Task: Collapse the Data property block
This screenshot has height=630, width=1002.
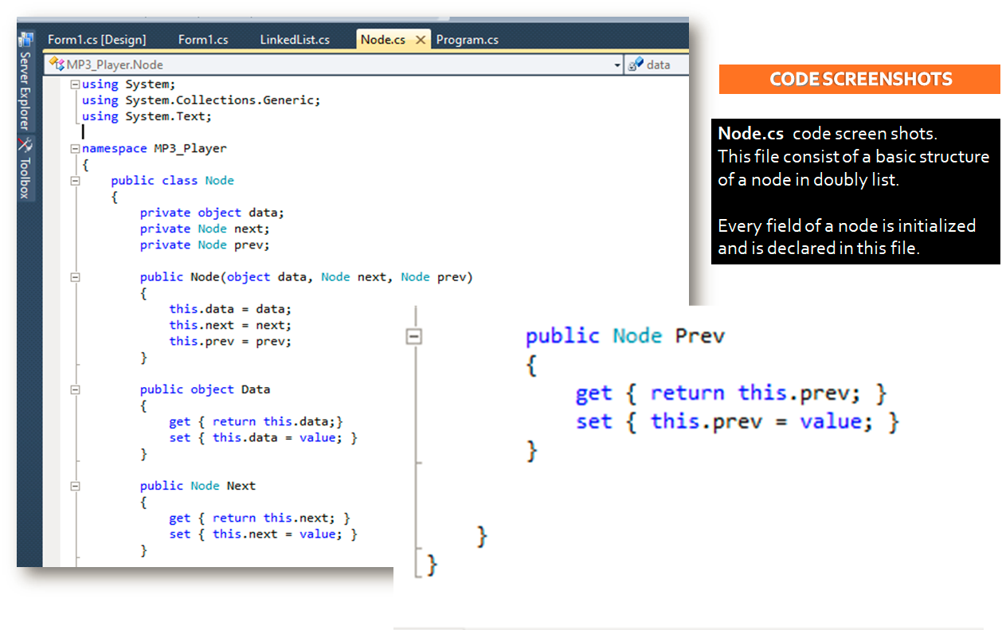Action: 75,389
